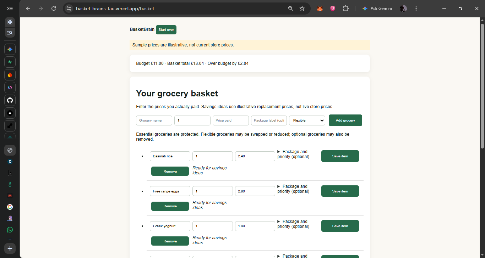Expand Package and priority for Greek yoghurt
485x258 pixels.
[x=293, y=224]
